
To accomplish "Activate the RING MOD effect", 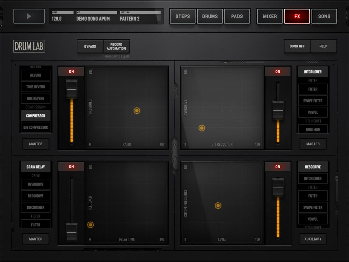I will [x=313, y=129].
